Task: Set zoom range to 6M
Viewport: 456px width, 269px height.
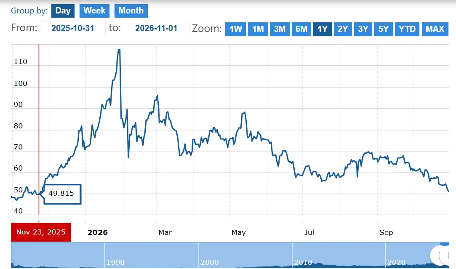Action: (x=301, y=29)
